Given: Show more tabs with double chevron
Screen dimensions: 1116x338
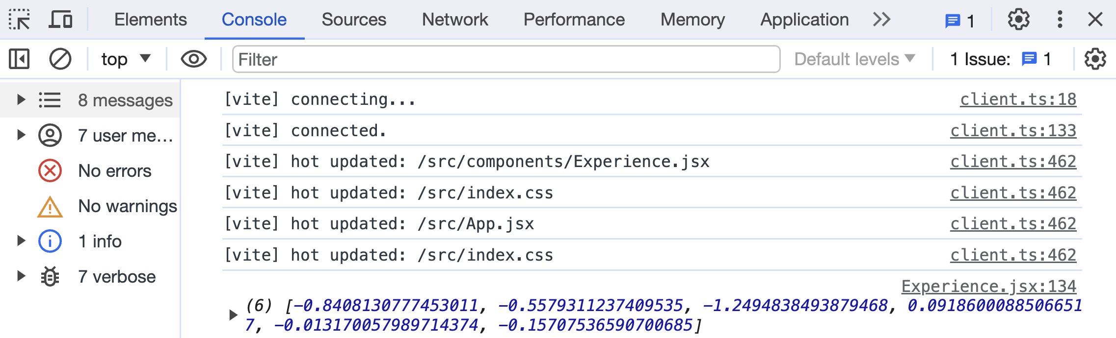Looking at the screenshot, I should click(881, 20).
